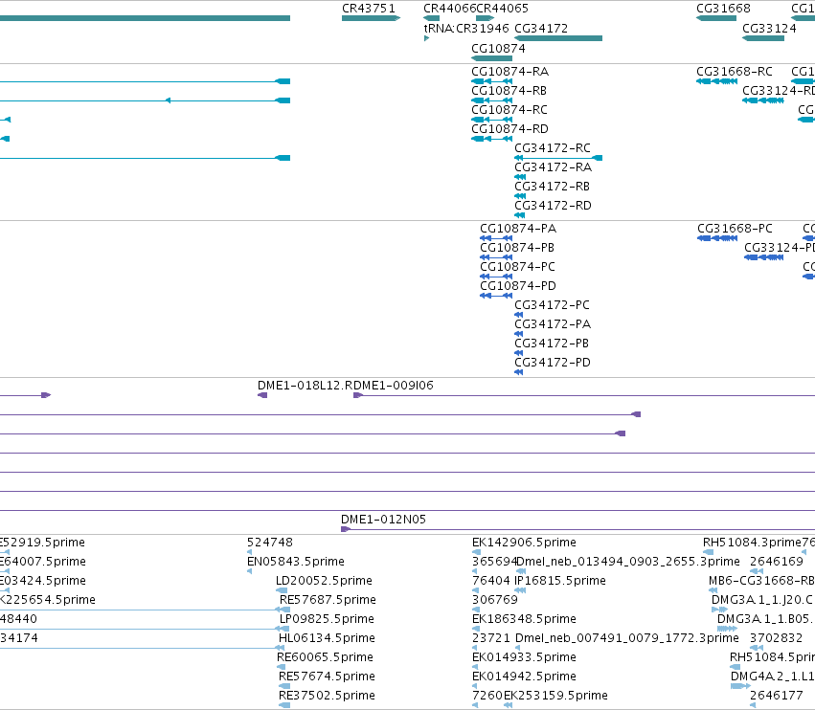The image size is (815, 710).
Task: Click HL06134.5prime EST label
Action: (327, 638)
